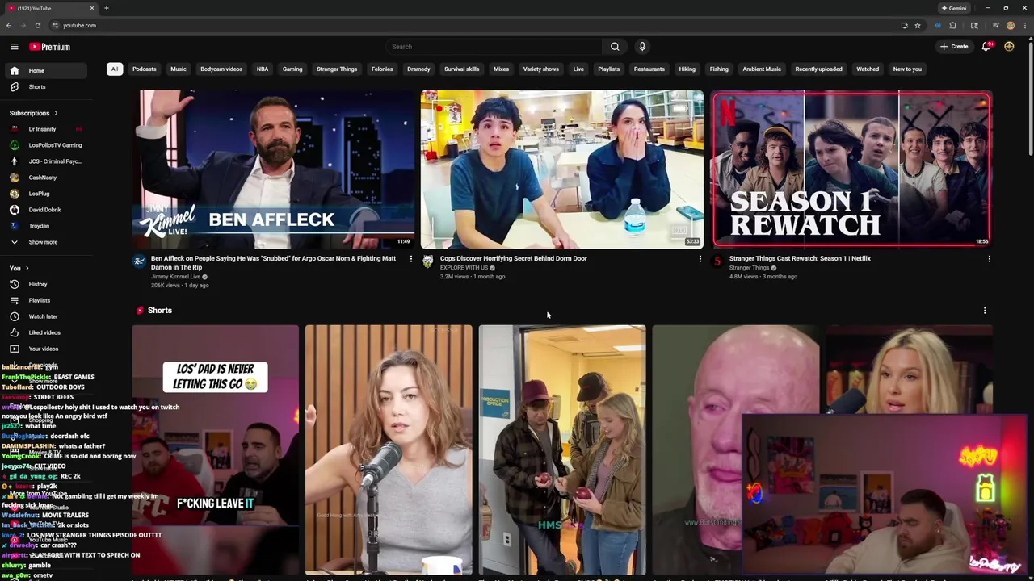Open the Ben Affleck Kimmel video thumbnail
This screenshot has width=1034, height=581.
[274, 169]
